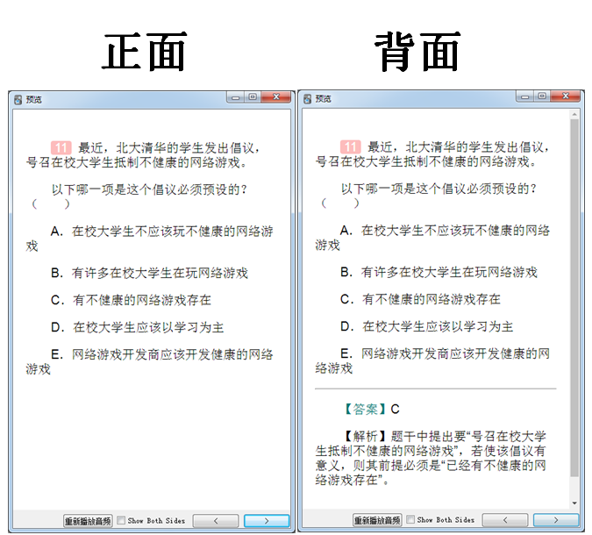Click option C text in right window

(420, 299)
